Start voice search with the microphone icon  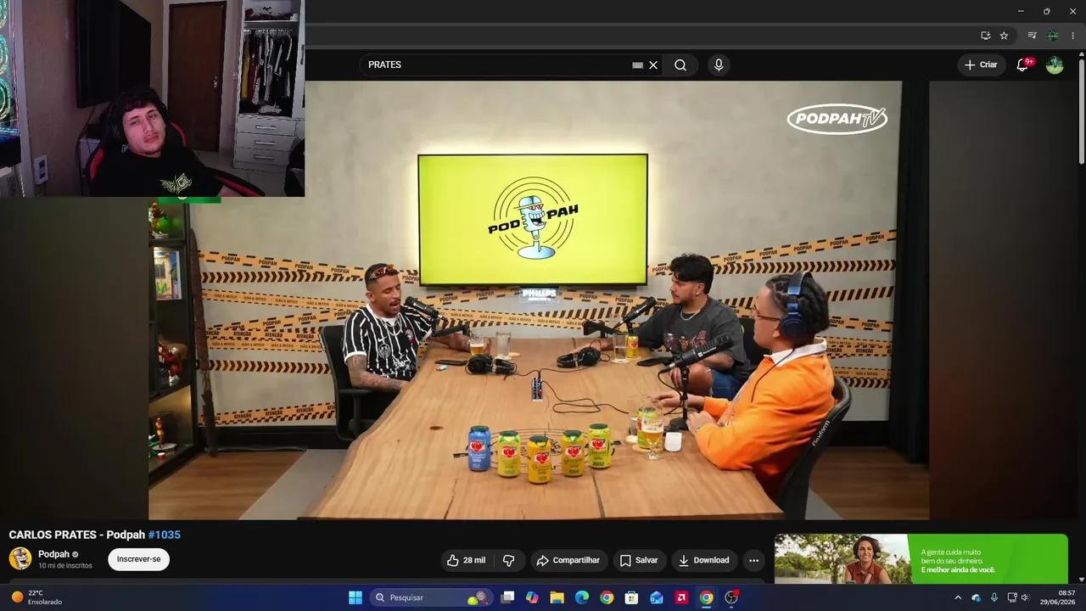[719, 64]
